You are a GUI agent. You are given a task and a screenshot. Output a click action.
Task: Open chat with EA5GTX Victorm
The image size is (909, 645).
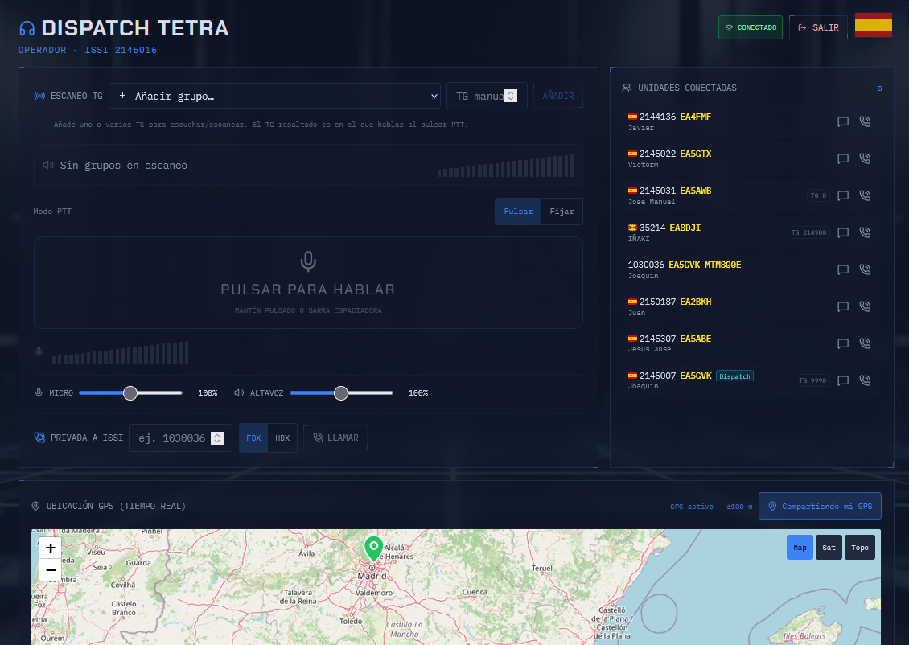843,158
